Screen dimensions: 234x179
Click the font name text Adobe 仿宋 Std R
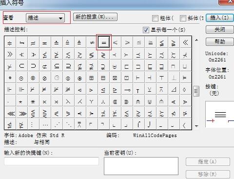pyautogui.click(x=41, y=136)
